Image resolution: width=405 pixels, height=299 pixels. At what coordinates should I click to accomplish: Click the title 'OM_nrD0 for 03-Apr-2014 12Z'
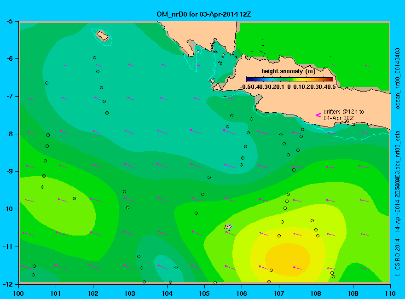point(203,14)
